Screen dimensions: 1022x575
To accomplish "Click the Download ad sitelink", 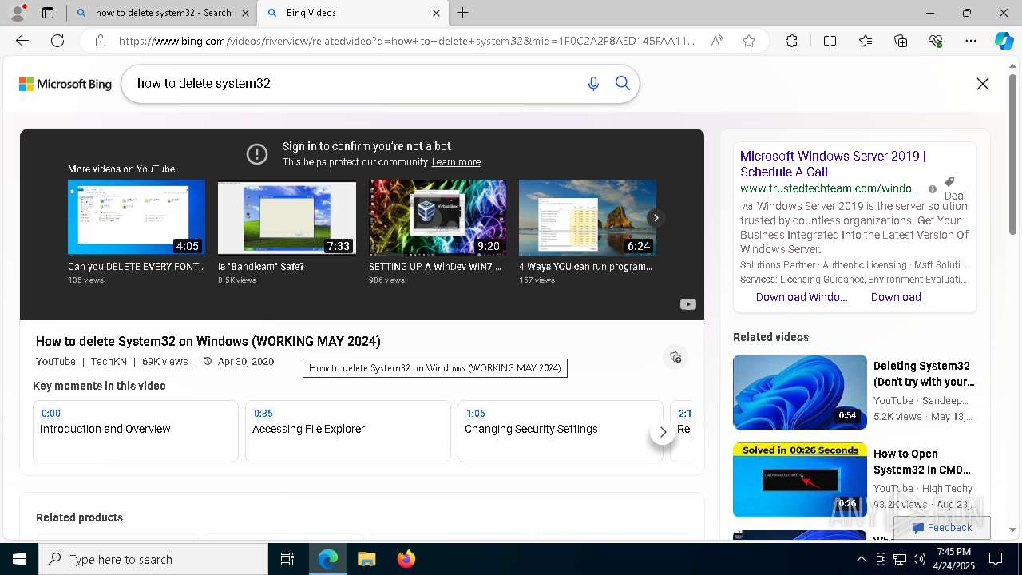I will (x=896, y=297).
